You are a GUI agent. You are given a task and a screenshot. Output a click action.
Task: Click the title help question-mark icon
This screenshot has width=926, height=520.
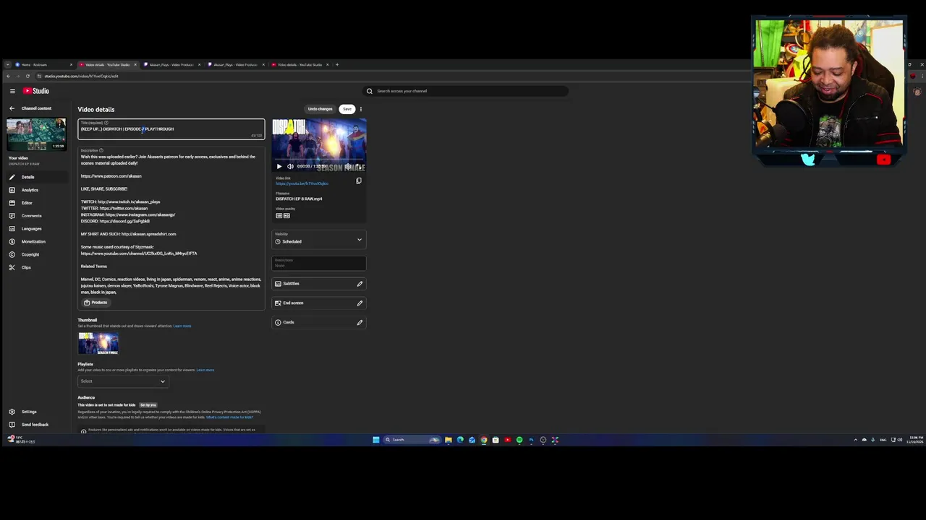(x=106, y=123)
